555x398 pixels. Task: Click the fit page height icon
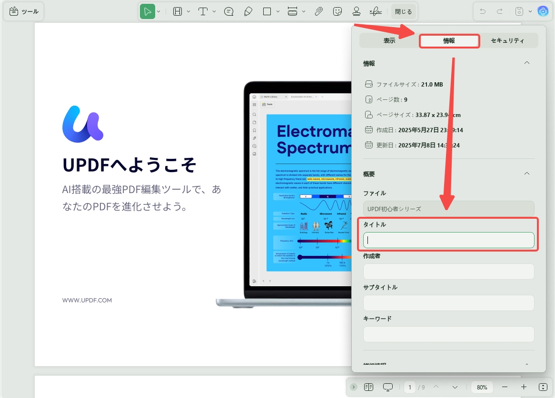[x=543, y=387]
